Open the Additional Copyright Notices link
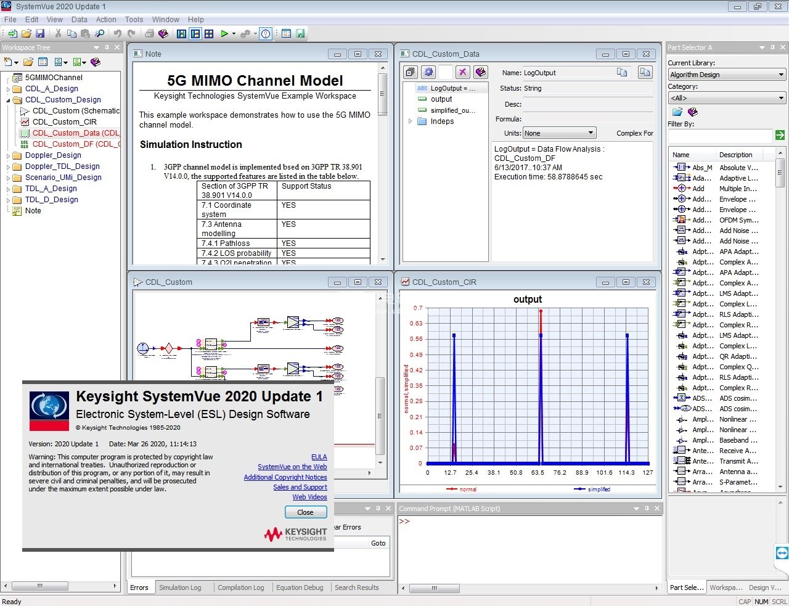Image resolution: width=789 pixels, height=606 pixels. pyautogui.click(x=285, y=477)
